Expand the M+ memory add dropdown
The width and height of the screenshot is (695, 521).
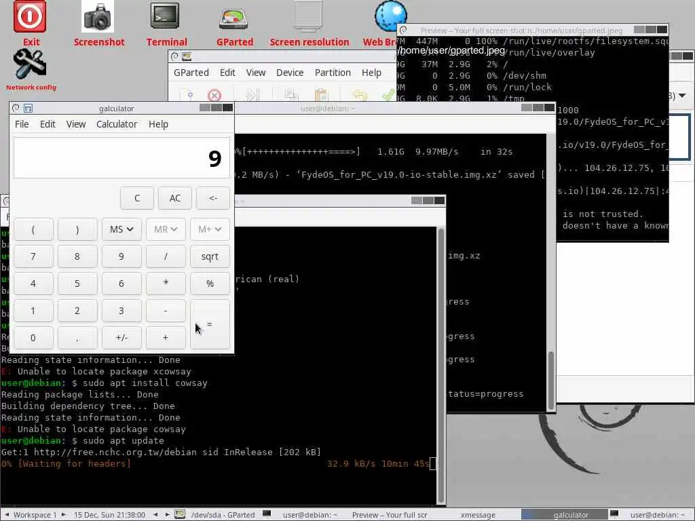(x=210, y=229)
